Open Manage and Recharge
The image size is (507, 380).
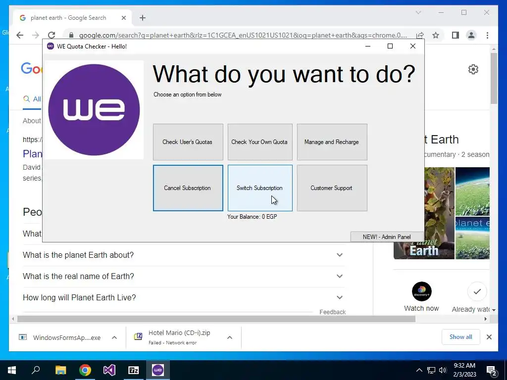(x=332, y=142)
